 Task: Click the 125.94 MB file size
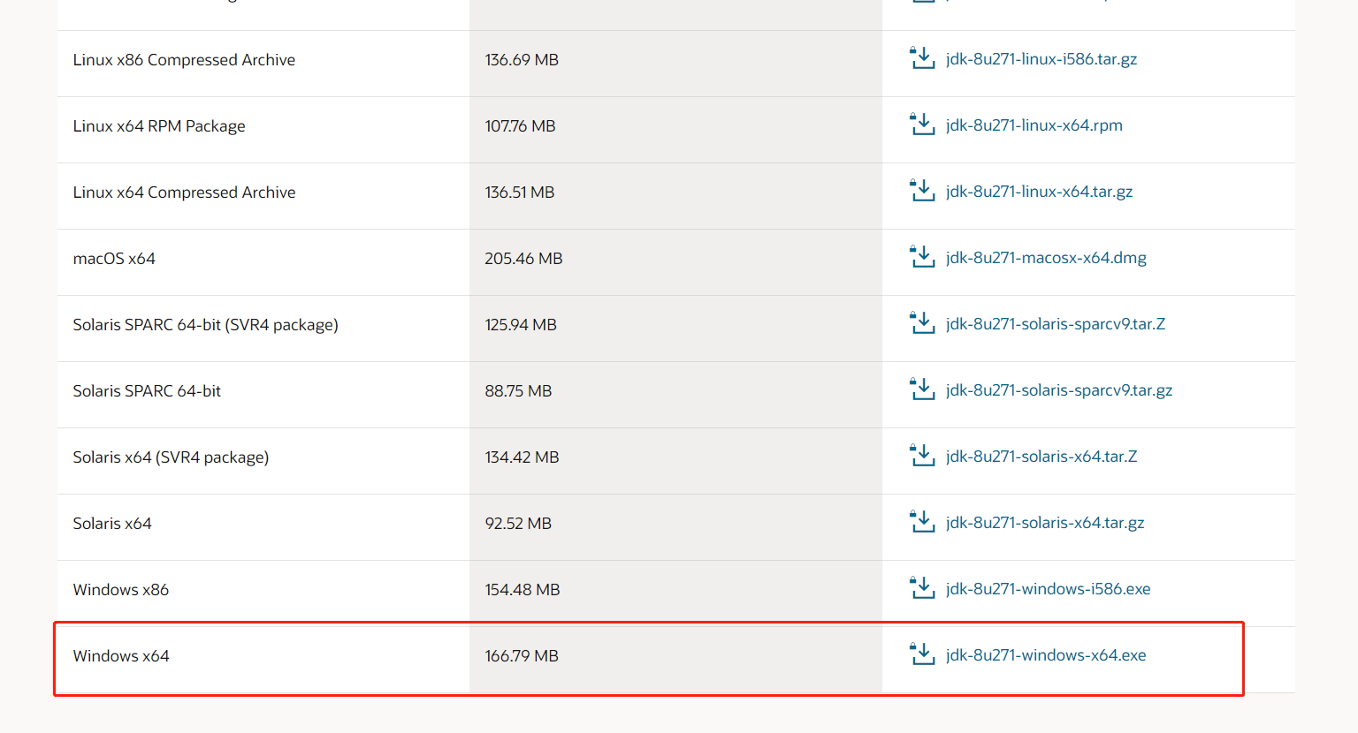521,325
